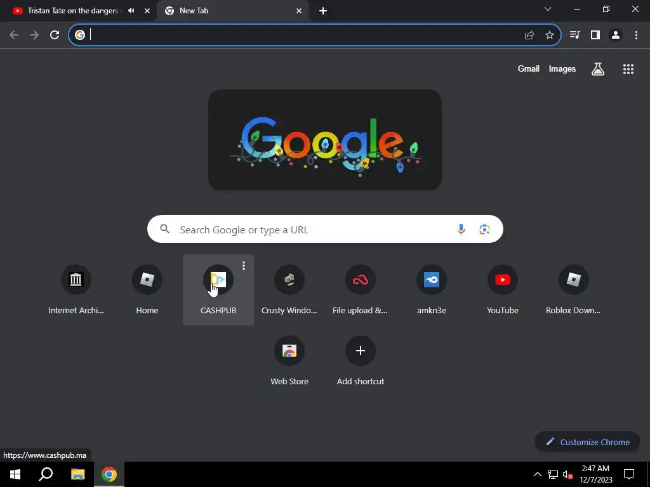Click the holiday Google doodle
Image resolution: width=650 pixels, height=487 pixels.
[325, 140]
